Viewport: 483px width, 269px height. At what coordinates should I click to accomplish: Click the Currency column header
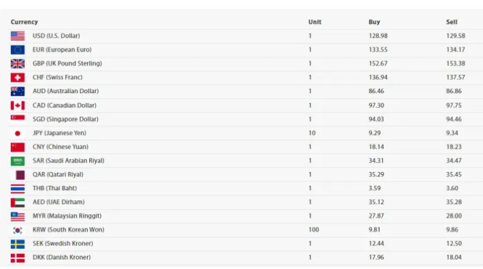coord(25,22)
